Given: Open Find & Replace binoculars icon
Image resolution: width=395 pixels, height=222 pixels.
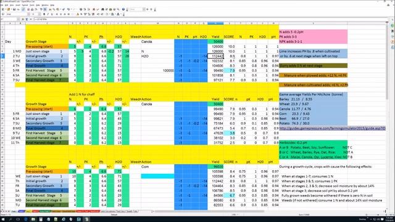Looking at the screenshot, I should 102,9.
